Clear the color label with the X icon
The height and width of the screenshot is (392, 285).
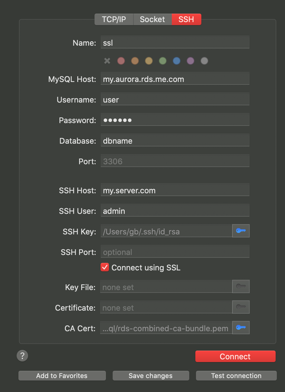pos(107,61)
